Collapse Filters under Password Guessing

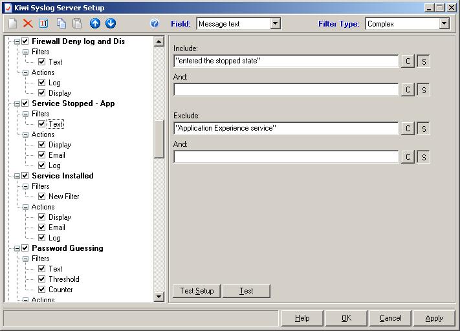(25, 259)
